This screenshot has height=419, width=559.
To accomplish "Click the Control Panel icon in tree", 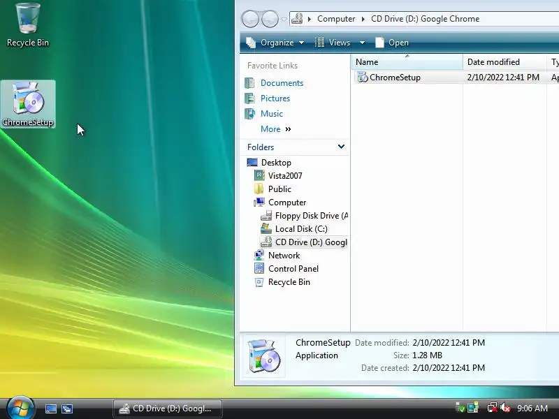I will (x=259, y=268).
